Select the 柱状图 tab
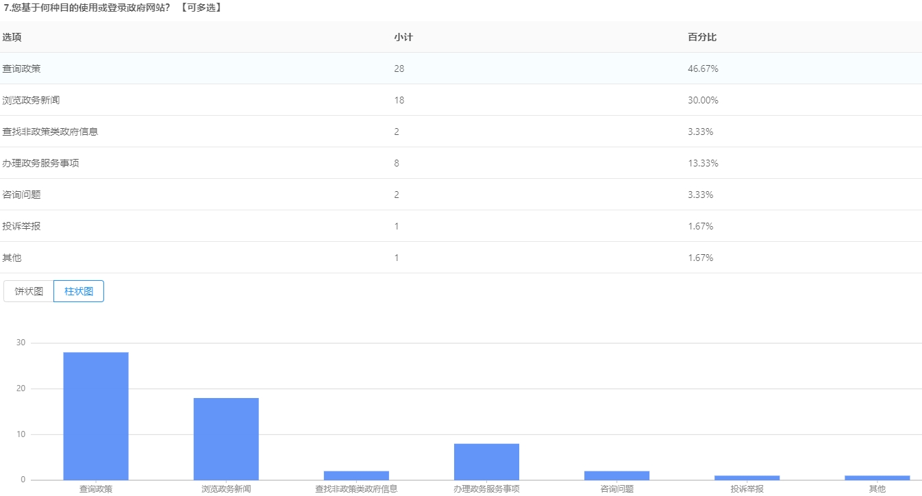Viewport: 922px width, 496px height. pyautogui.click(x=79, y=291)
